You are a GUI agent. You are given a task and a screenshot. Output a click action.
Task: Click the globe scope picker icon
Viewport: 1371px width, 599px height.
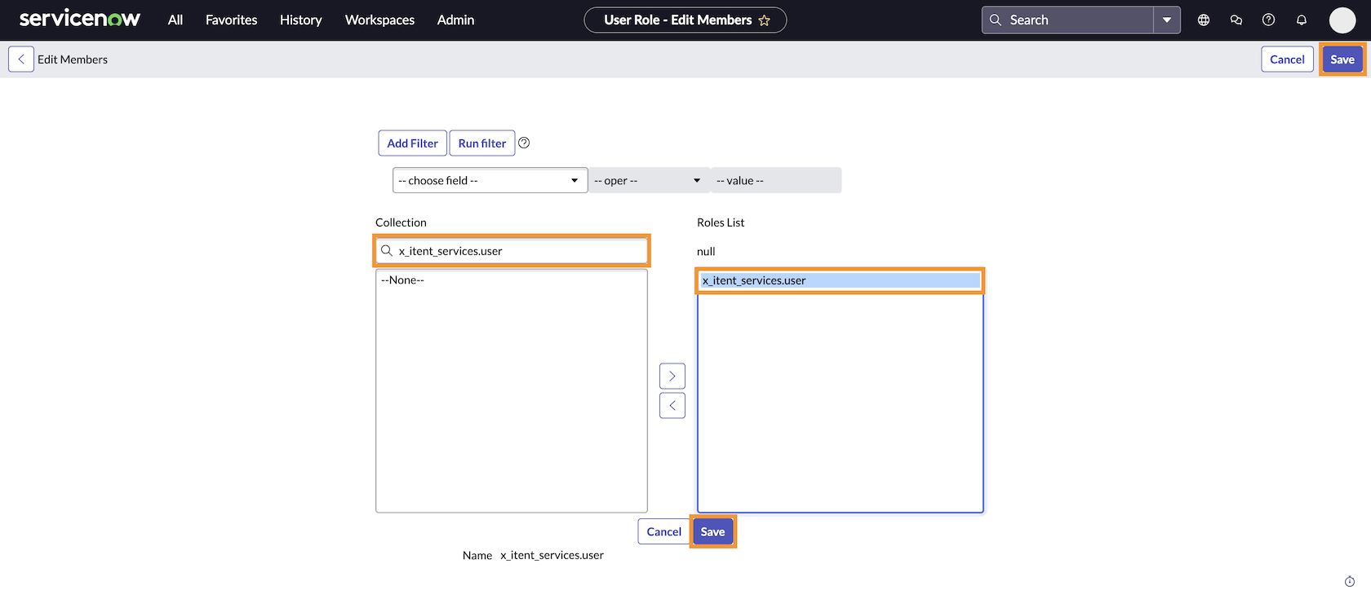[1203, 20]
